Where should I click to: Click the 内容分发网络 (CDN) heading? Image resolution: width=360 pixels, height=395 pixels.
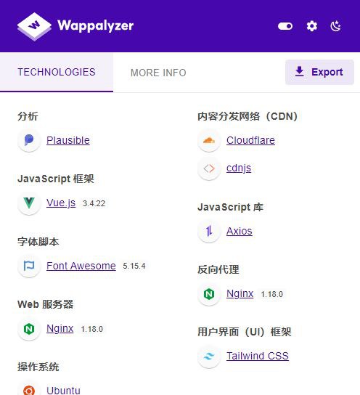click(247, 116)
